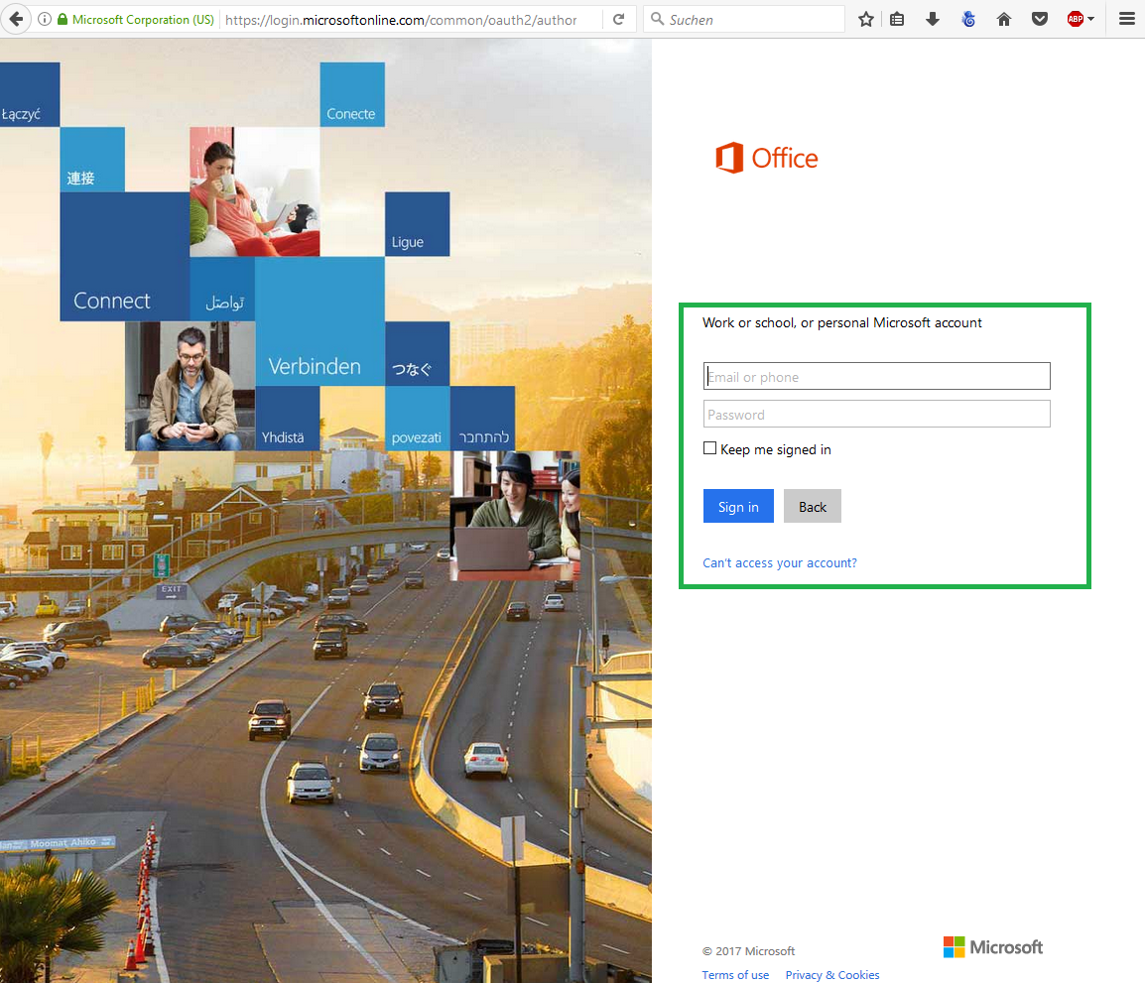
Task: Click the Pocket save icon
Action: (1040, 19)
